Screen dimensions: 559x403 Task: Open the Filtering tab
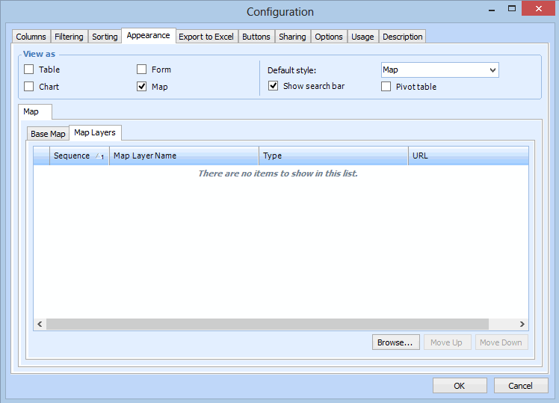click(x=69, y=37)
